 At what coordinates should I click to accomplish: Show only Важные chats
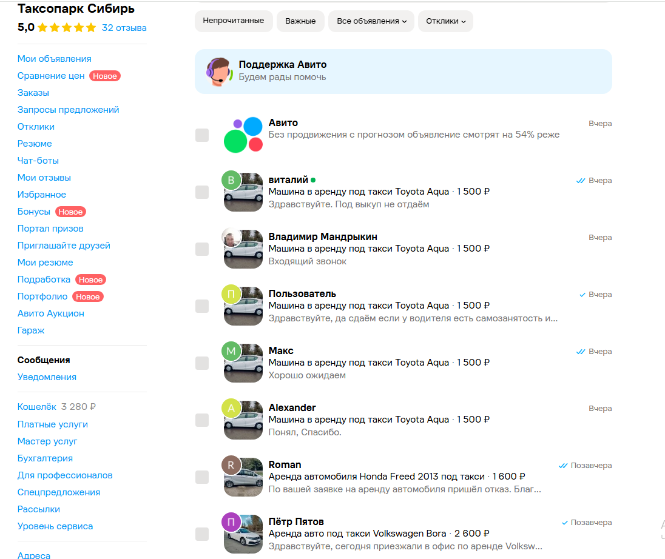(x=300, y=21)
